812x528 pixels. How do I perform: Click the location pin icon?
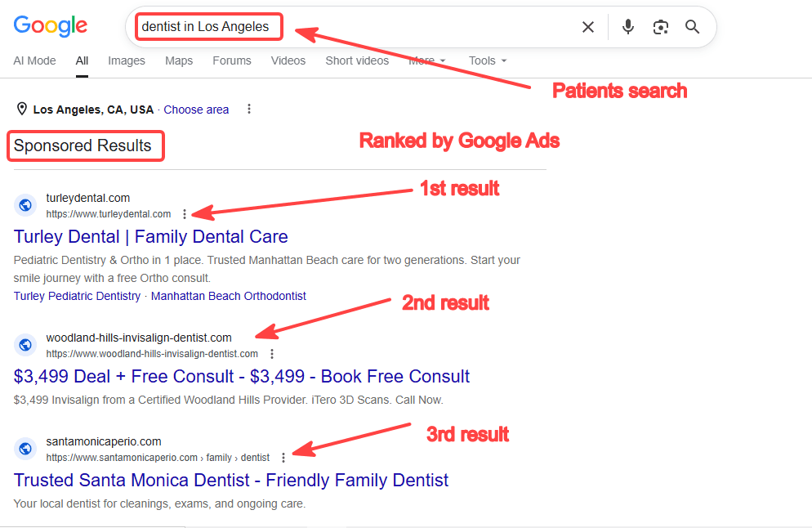(x=22, y=109)
